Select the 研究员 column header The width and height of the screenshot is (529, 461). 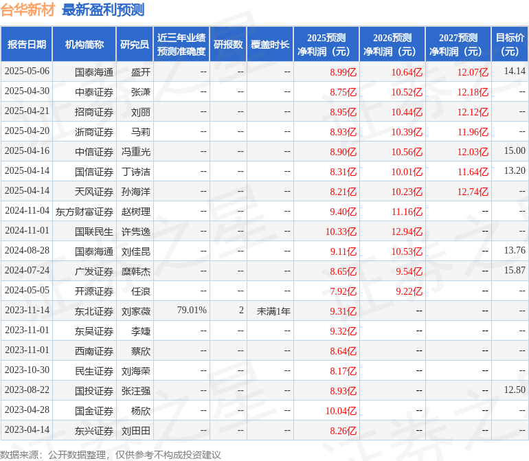(x=135, y=45)
